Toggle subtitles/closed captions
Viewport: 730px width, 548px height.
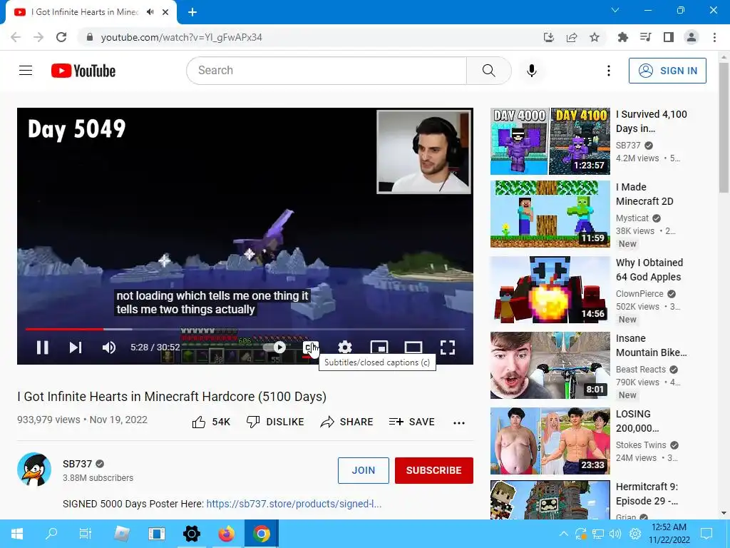click(311, 347)
